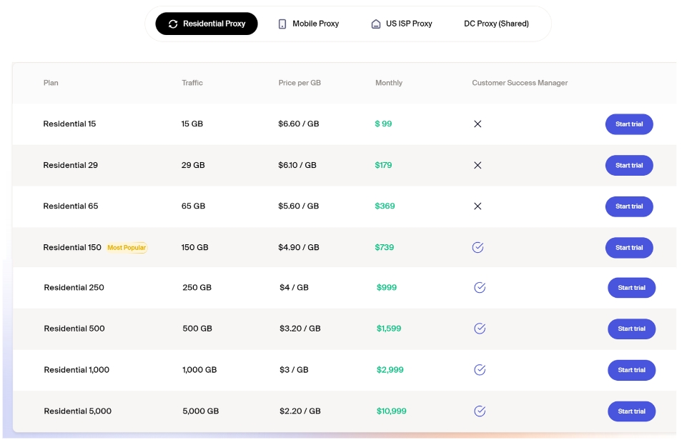
Task: Click the Most Popular badge
Action: pos(127,248)
